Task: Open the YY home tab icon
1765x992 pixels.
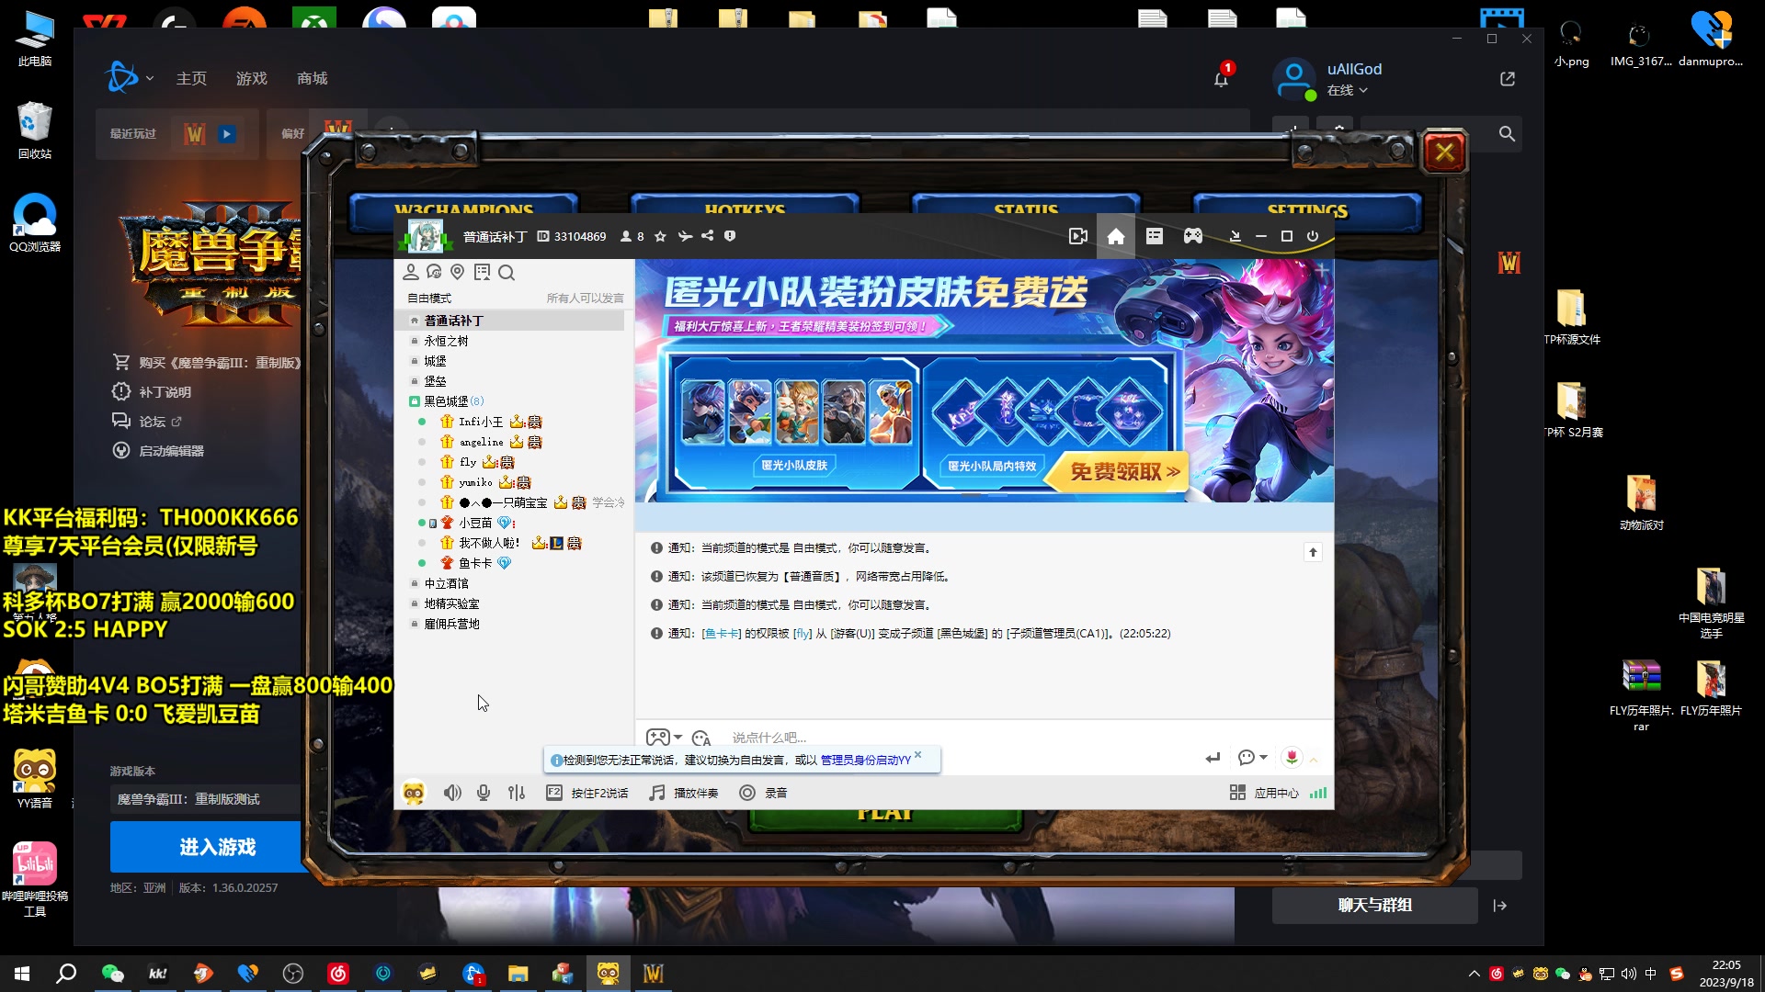Action: [1115, 237]
